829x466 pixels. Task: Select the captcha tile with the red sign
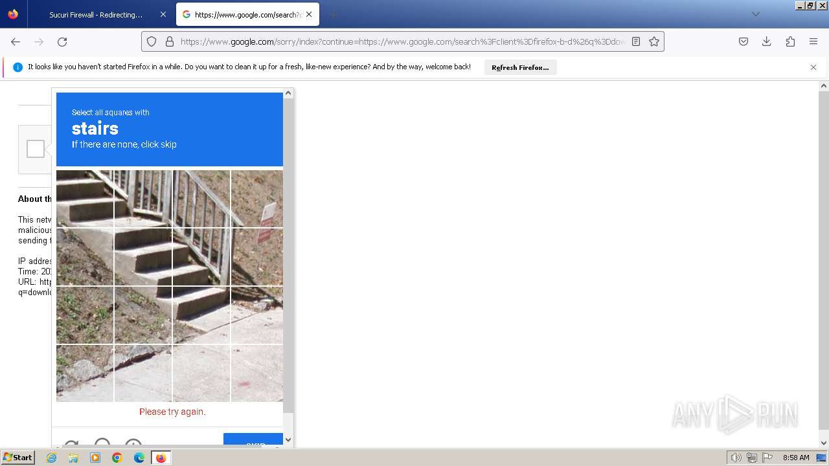(x=257, y=199)
